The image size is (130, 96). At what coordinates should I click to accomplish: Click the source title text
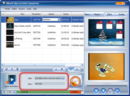17,45
